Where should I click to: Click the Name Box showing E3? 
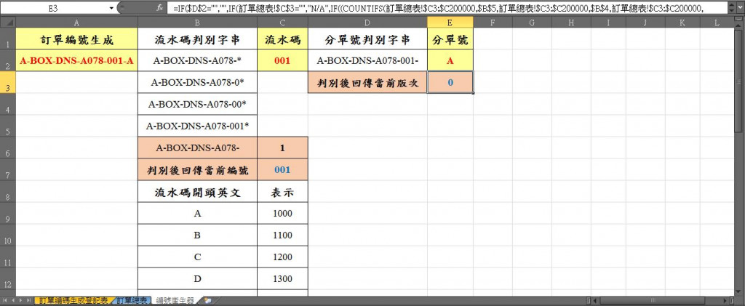(54, 8)
